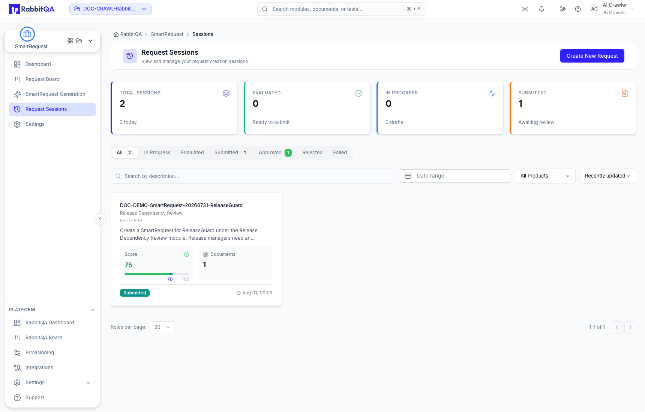Image resolution: width=645 pixels, height=412 pixels.
Task: Switch to the Submitted tab
Action: coord(231,153)
